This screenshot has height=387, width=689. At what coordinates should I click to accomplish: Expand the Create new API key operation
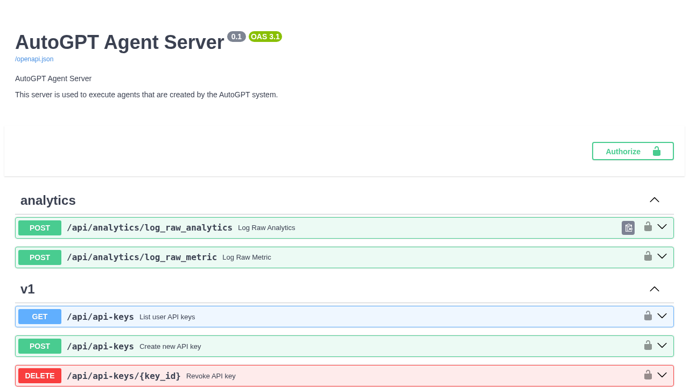tap(663, 346)
